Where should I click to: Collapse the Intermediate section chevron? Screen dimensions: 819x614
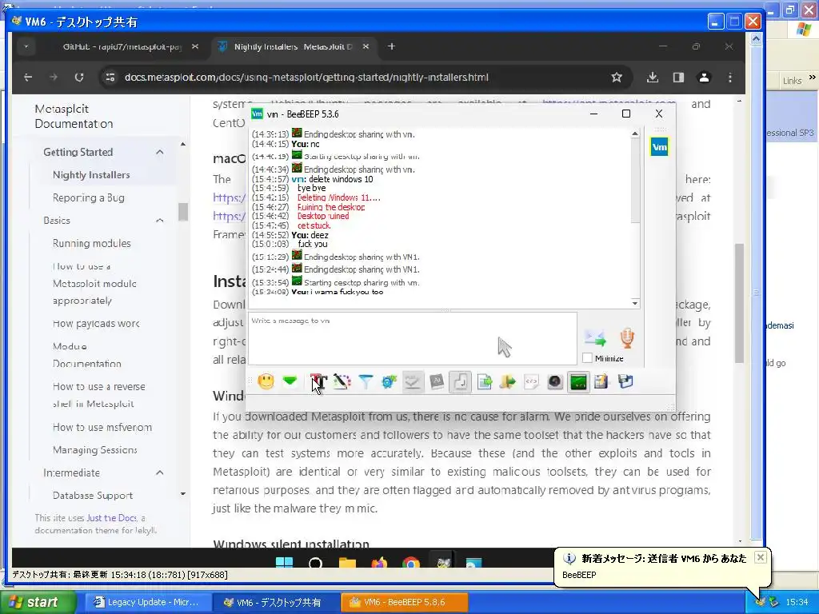click(x=160, y=472)
